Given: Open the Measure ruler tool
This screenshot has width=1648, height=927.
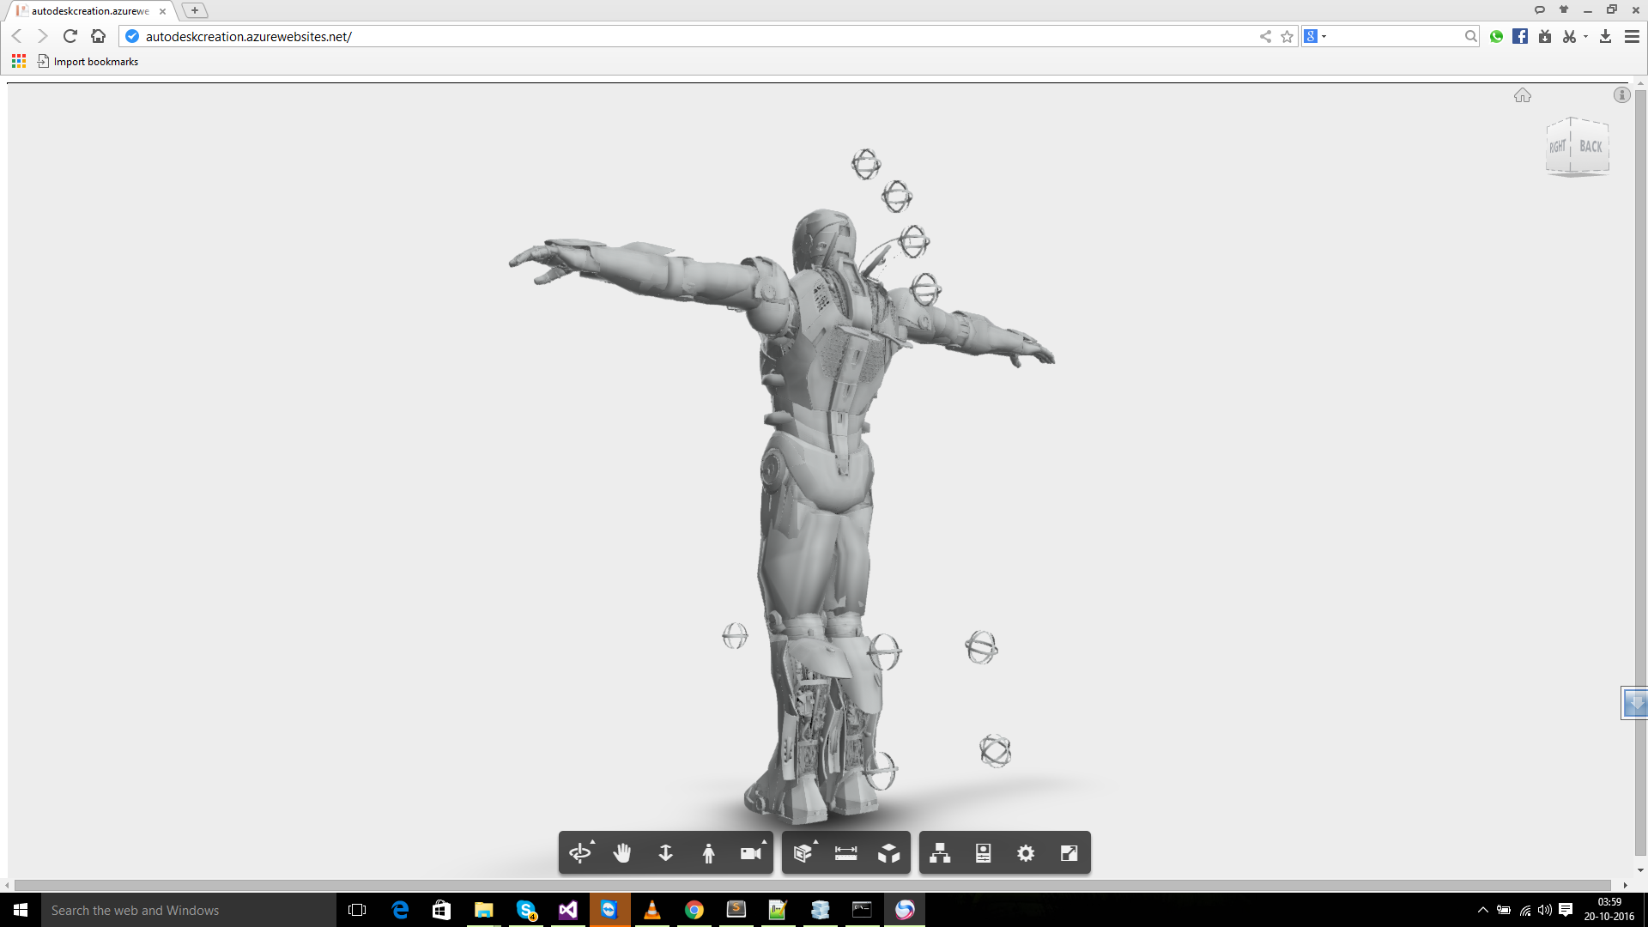Looking at the screenshot, I should 845,853.
